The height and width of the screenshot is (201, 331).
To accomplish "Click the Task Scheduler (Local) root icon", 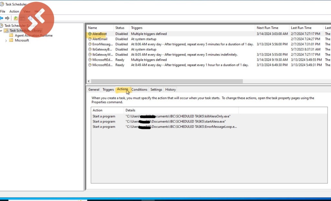I will click(x=2, y=25).
